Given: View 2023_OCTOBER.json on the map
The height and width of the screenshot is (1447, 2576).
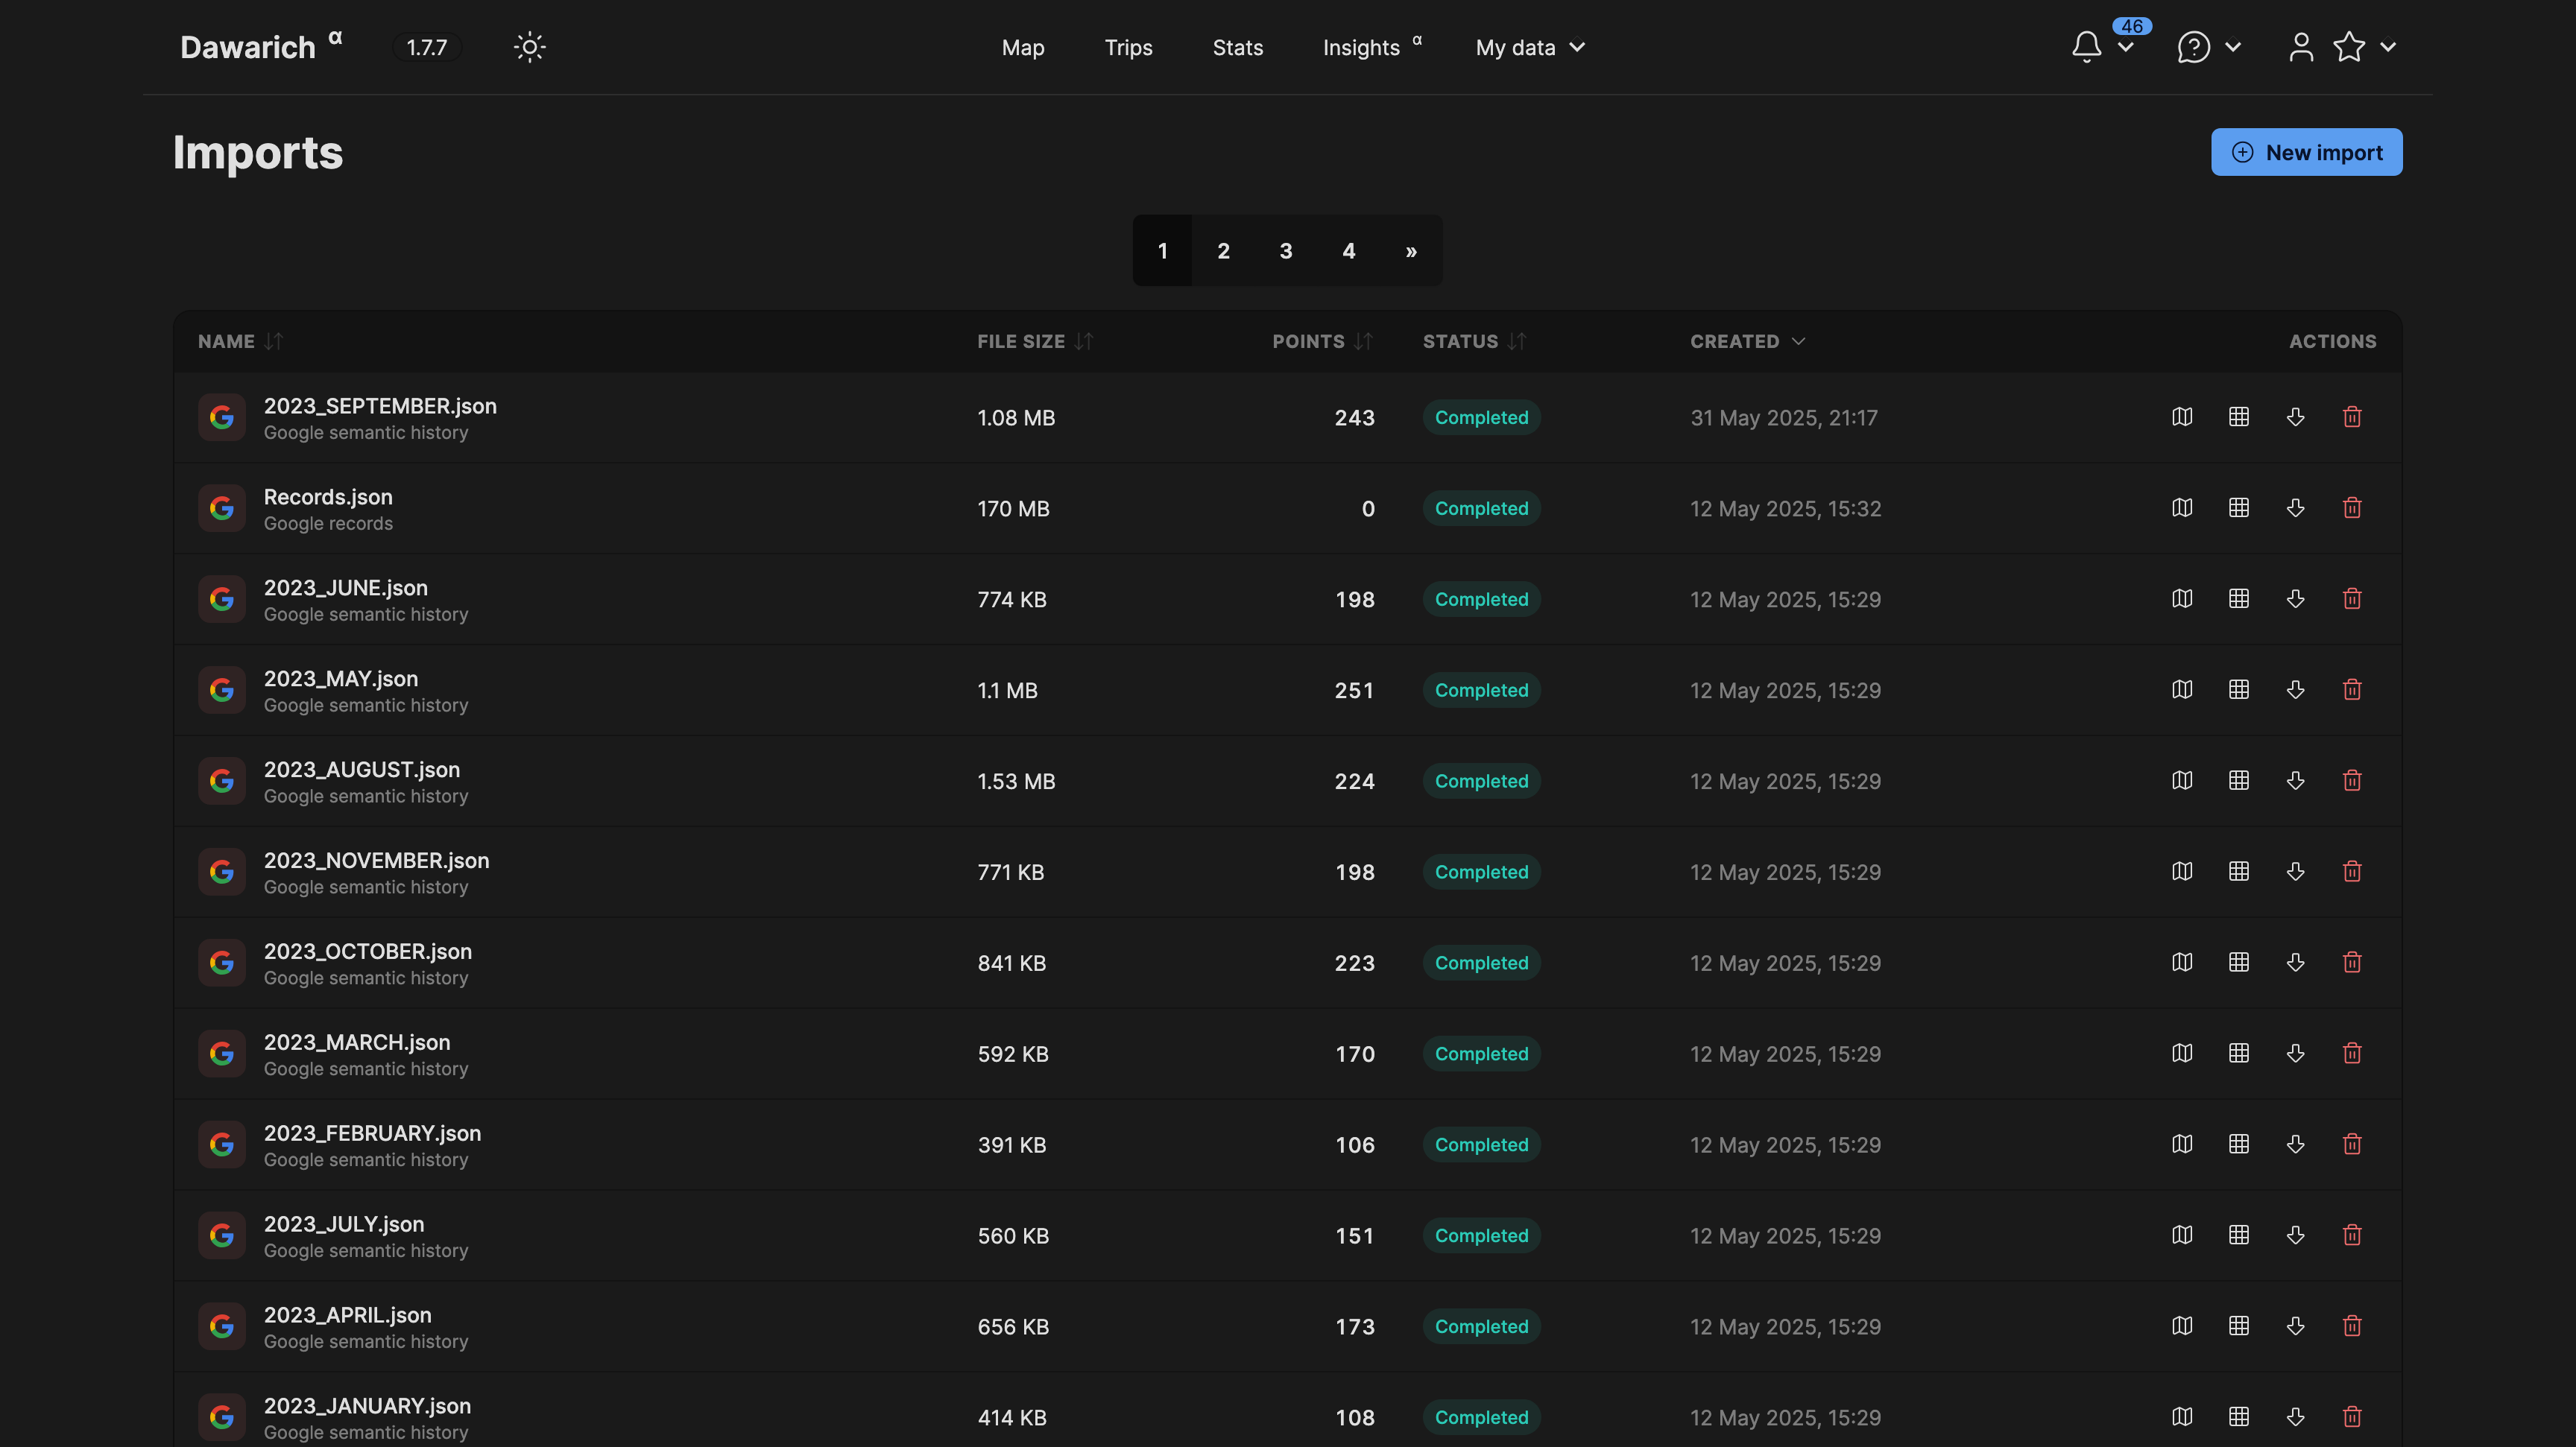Looking at the screenshot, I should click(x=2182, y=963).
